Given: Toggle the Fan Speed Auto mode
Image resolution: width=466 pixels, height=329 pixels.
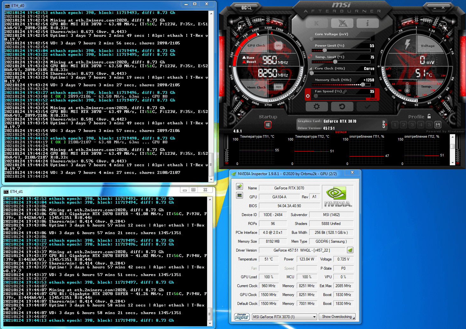Looking at the screenshot, I should pos(373,99).
